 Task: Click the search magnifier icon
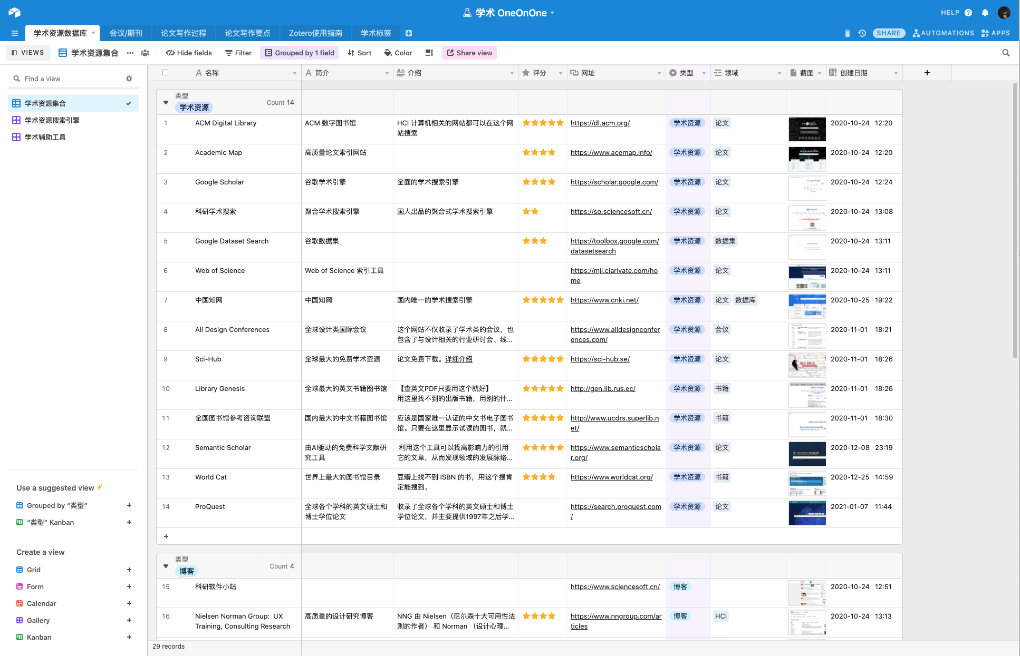coord(1006,53)
